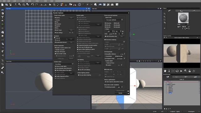201x113 pixels.
Task: Toggle the Stereoscopic checkbox
Action: (x=105, y=51)
